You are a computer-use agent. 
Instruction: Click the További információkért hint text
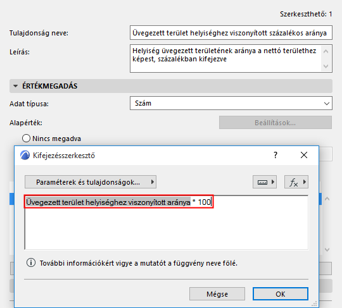click(x=139, y=263)
